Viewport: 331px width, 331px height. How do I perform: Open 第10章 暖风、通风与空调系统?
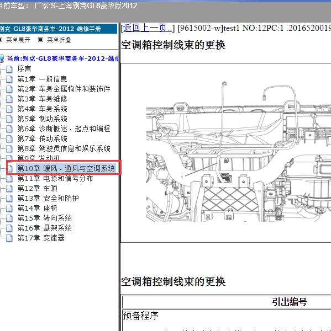[66, 168]
